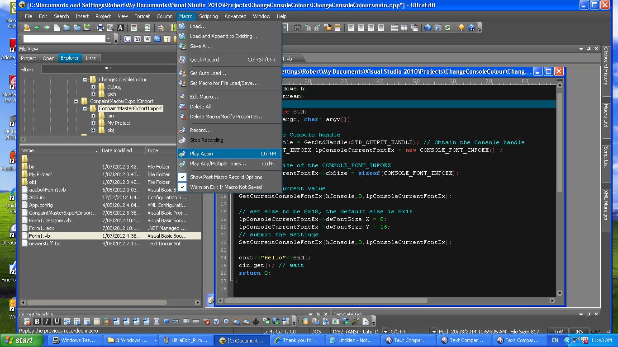The width and height of the screenshot is (618, 347).
Task: Select Play Any/Multiple Times menu entry
Action: [218, 164]
